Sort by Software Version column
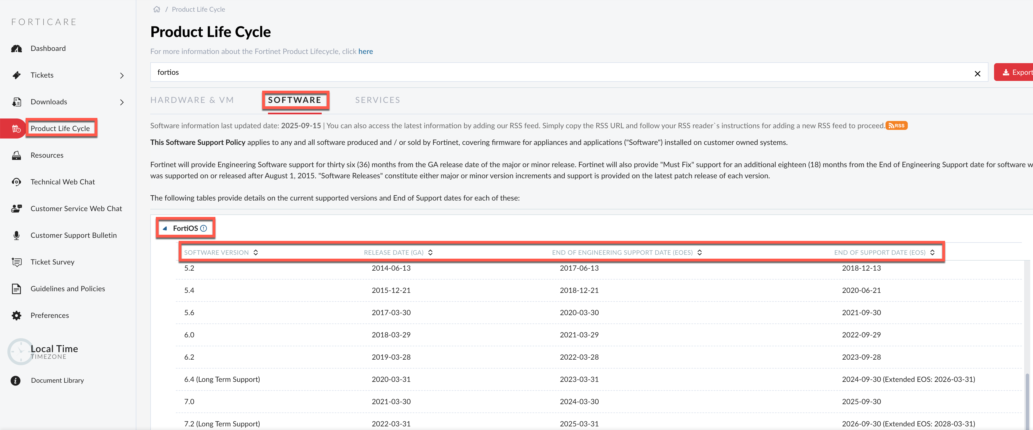The height and width of the screenshot is (430, 1033). tap(255, 253)
